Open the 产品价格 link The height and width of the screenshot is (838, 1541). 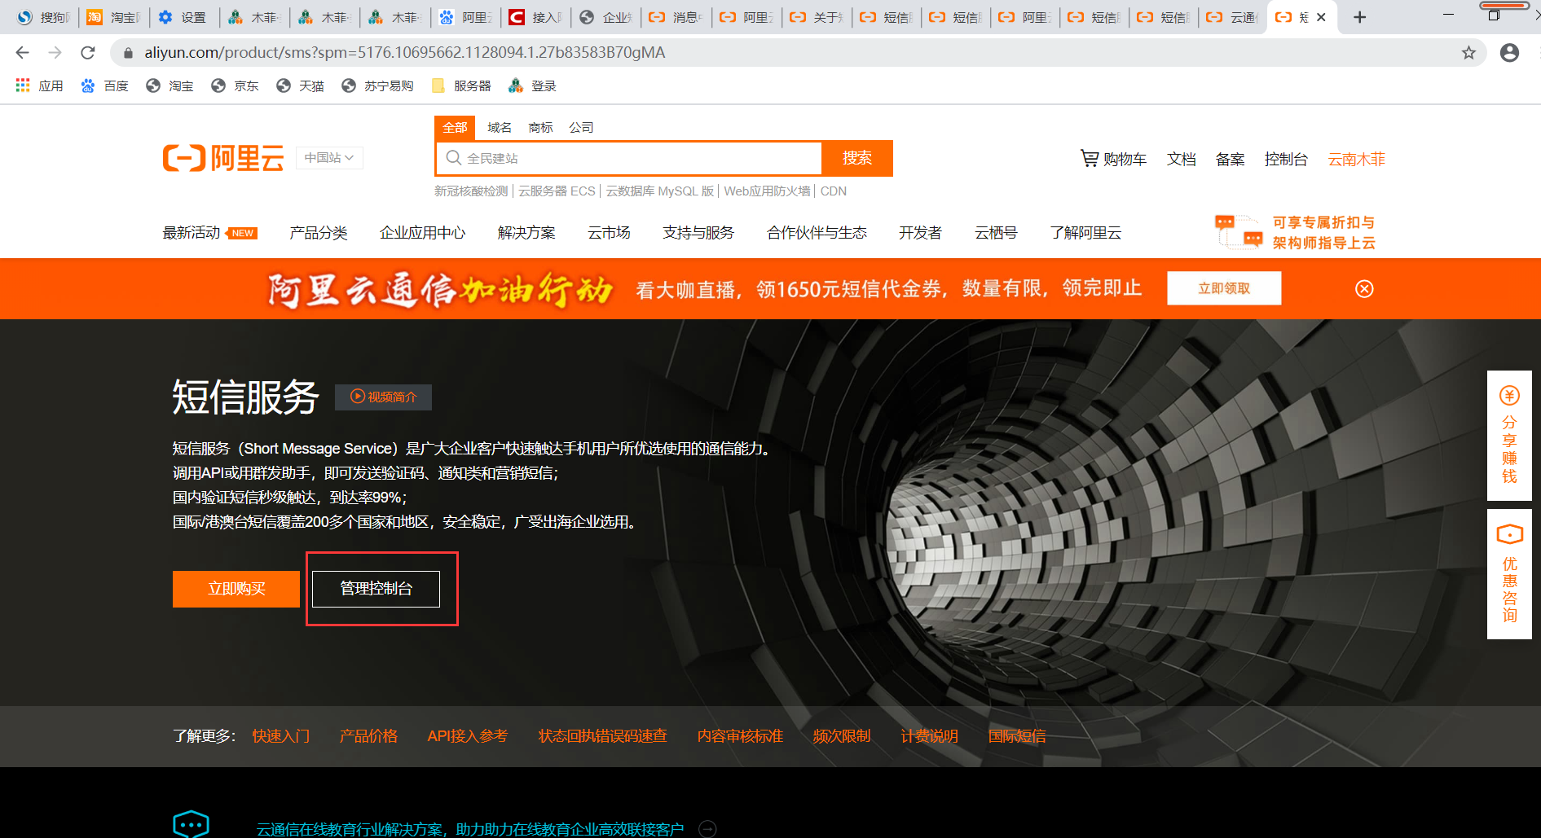(368, 736)
